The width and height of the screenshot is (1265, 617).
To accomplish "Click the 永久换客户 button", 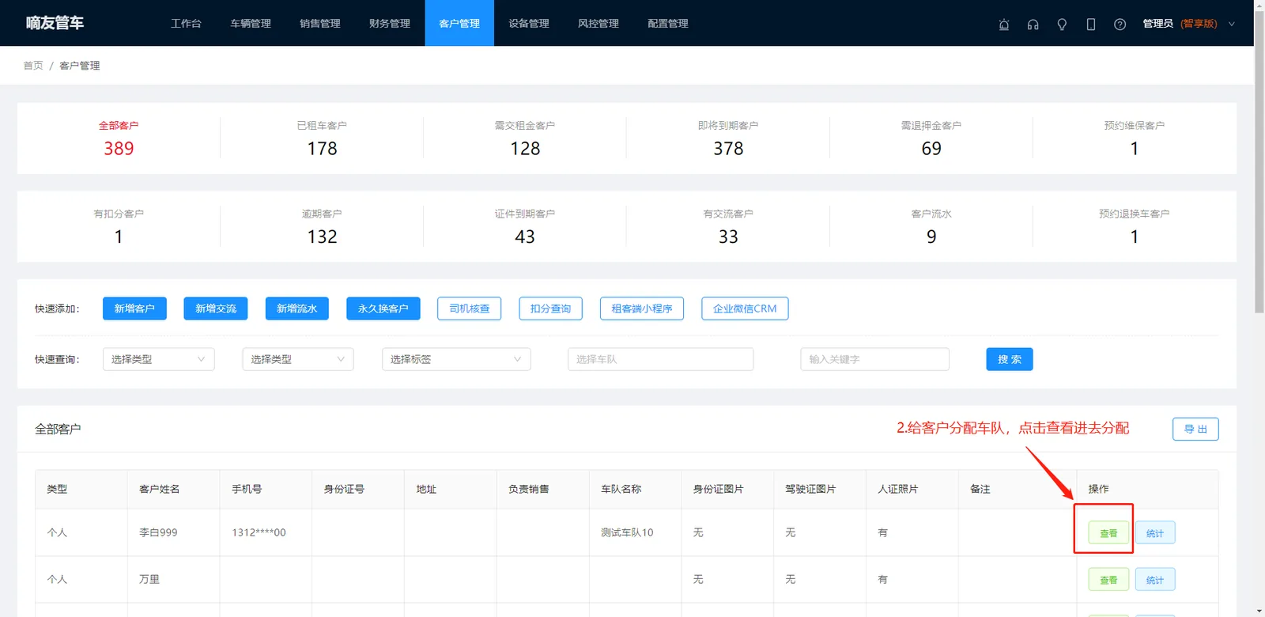I will tap(383, 308).
